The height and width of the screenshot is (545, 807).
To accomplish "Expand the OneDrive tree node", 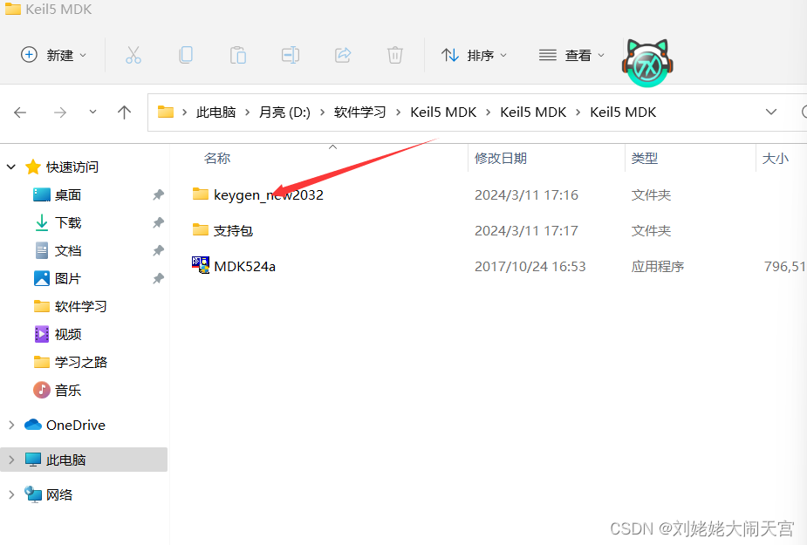I will tap(11, 425).
